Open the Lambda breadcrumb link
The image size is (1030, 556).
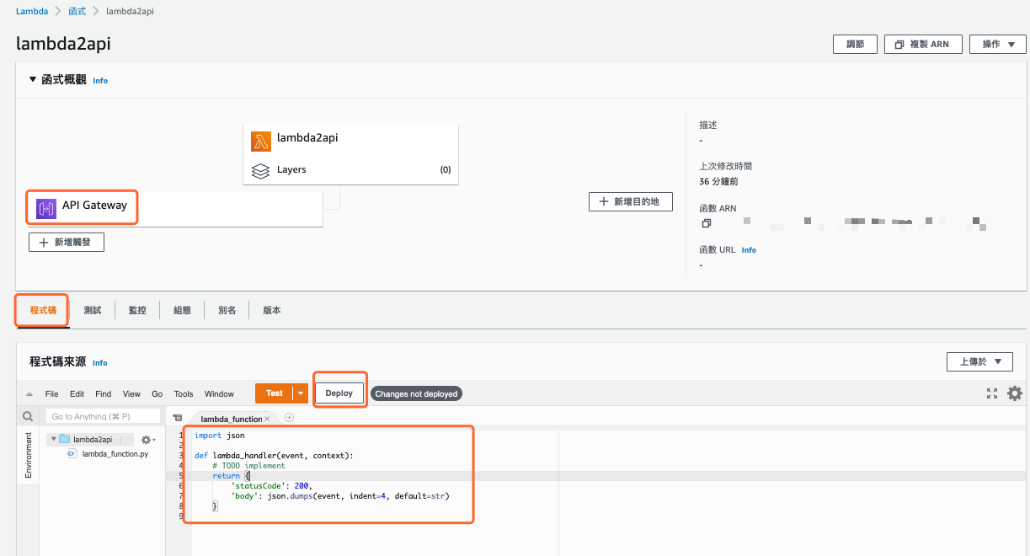(x=32, y=12)
